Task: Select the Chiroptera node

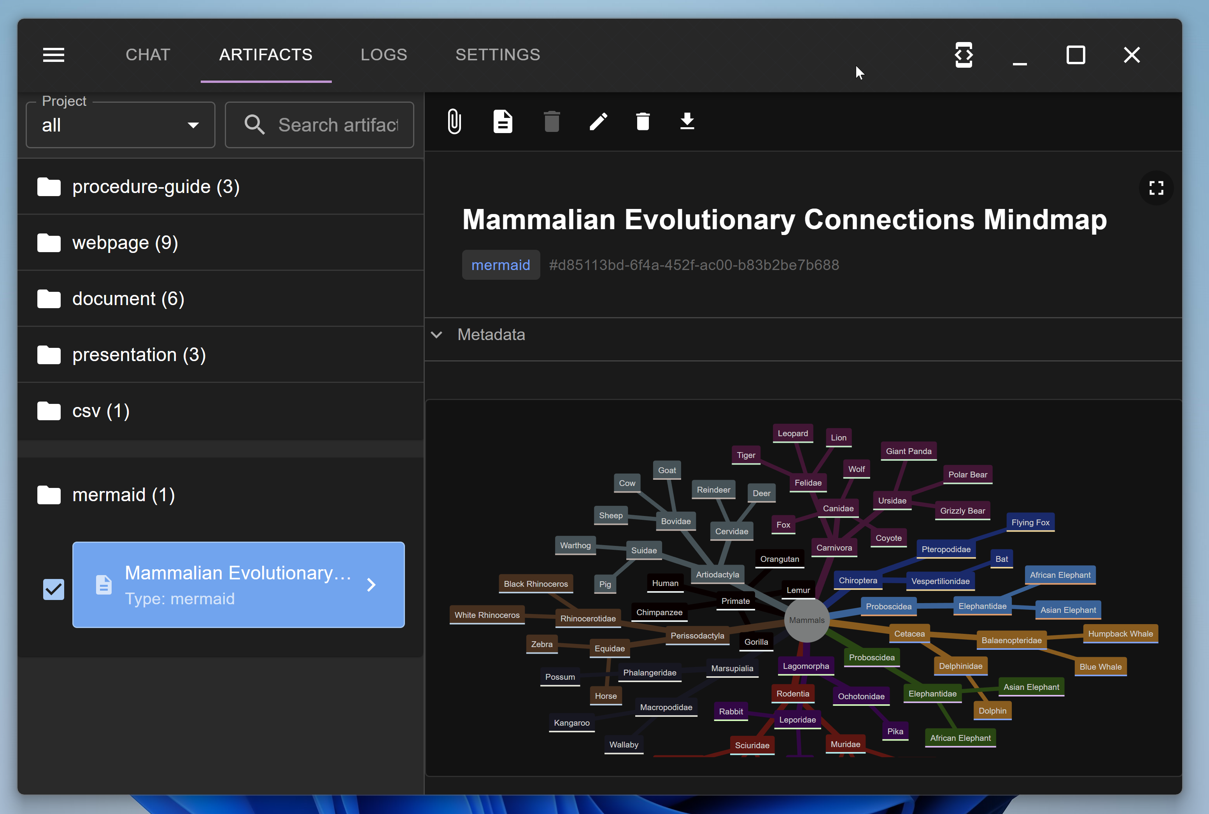Action: 858,581
